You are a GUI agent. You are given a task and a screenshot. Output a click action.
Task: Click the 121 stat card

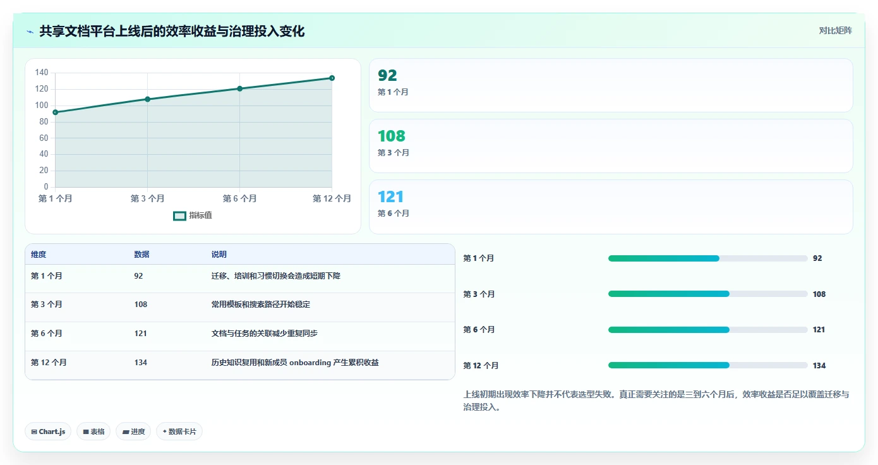point(611,207)
